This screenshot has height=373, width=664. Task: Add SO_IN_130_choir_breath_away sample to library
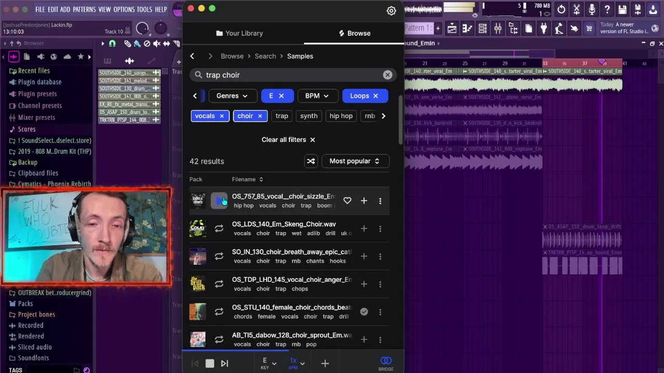point(364,256)
